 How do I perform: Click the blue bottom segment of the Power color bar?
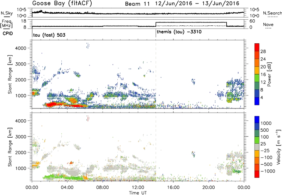257,101
